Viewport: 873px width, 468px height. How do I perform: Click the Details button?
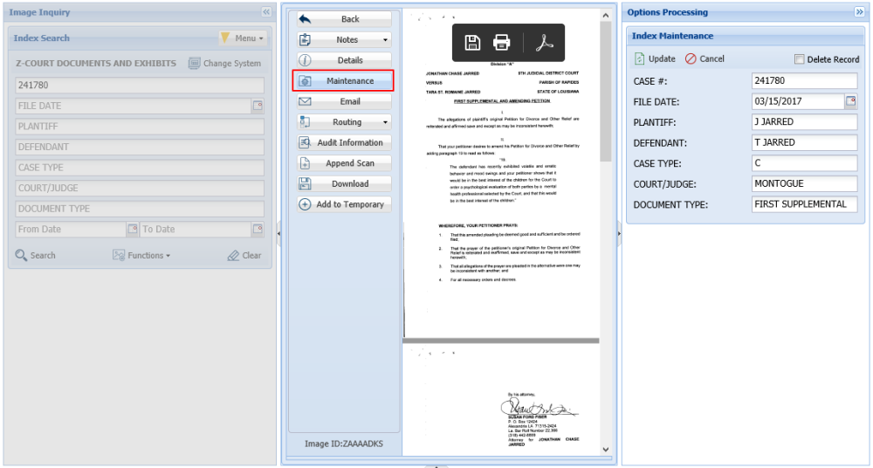coord(344,60)
